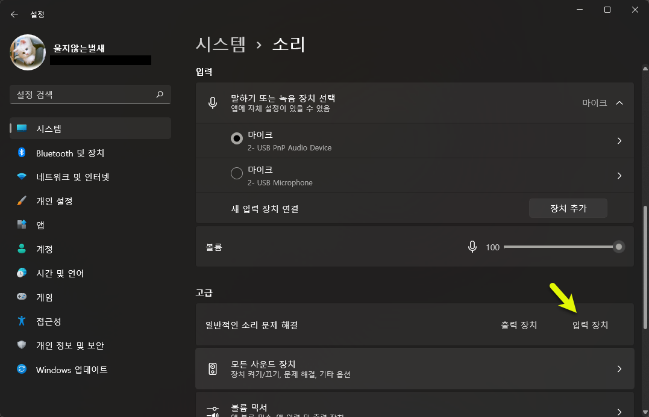Click the 모든 사운드 장치 speaker icon
Viewport: 649px width, 417px height.
(x=213, y=369)
